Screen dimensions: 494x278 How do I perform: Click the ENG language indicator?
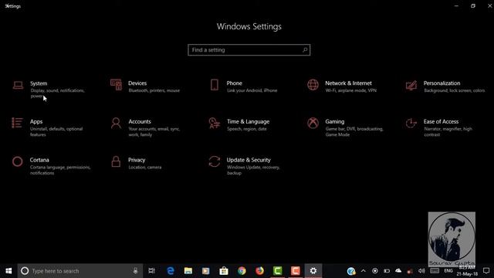tap(448, 271)
